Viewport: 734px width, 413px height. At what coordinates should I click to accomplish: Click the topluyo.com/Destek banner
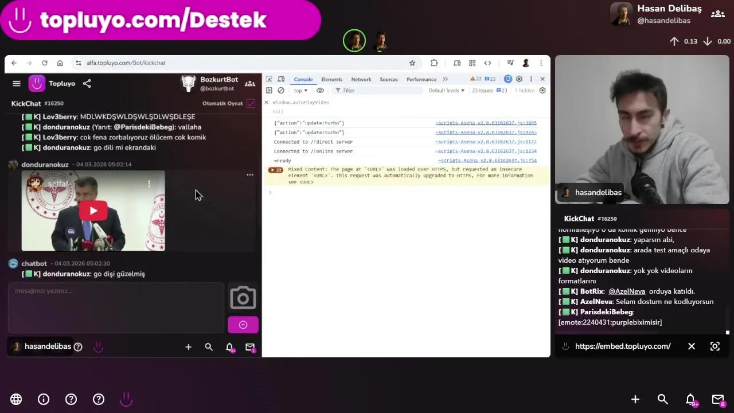point(160,20)
